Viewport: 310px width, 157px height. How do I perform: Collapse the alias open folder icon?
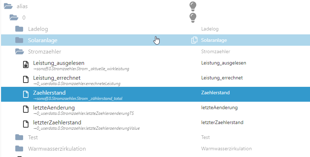[8, 6]
